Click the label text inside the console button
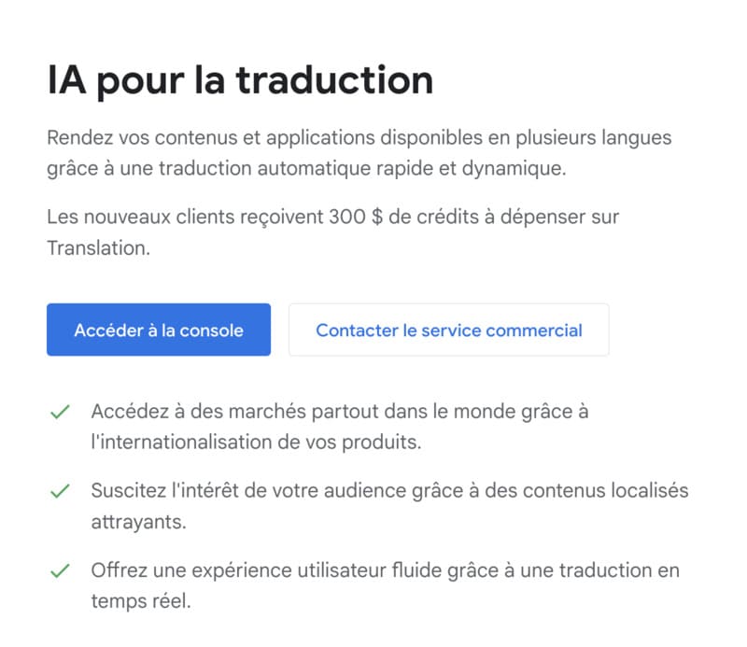This screenshot has height=647, width=747. point(158,330)
